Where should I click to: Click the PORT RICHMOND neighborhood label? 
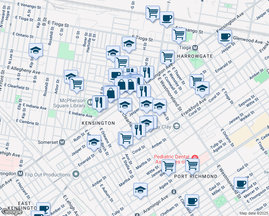pos(196,176)
